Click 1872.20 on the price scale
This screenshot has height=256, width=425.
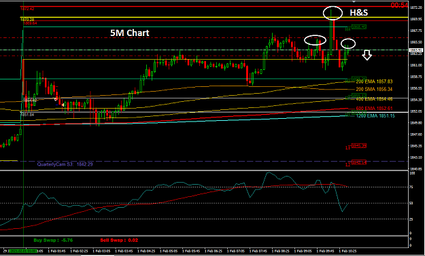415,7
